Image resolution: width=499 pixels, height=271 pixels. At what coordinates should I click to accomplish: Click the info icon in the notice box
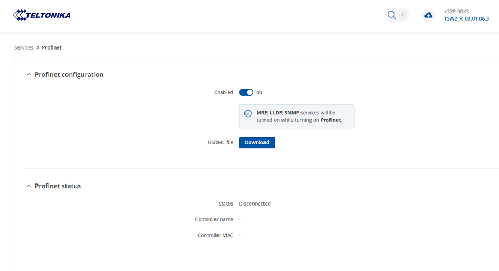tap(248, 113)
